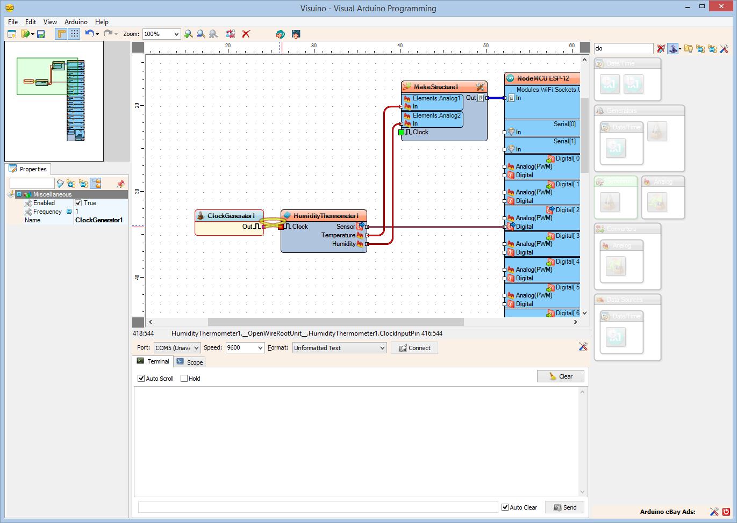Screen dimensions: 737x523
Task: Click the upload to Arduino board icon
Action: tap(296, 34)
